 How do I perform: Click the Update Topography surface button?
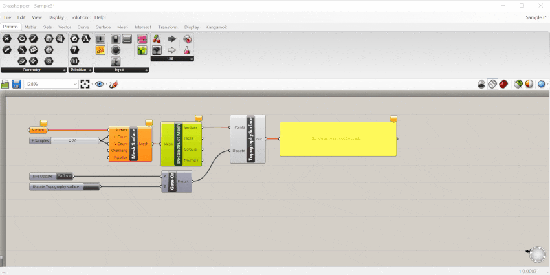91,186
